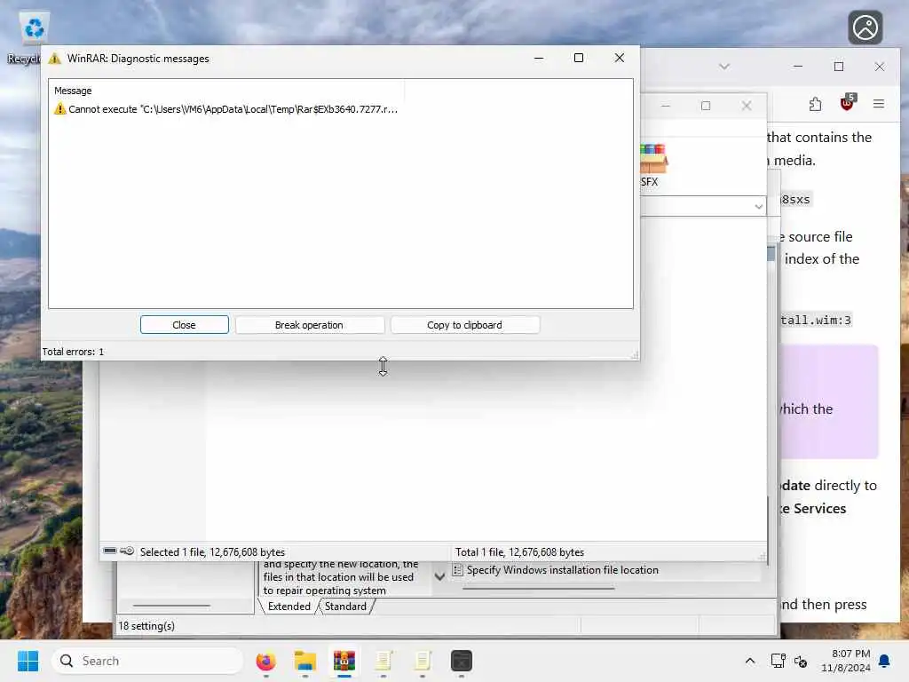Click the 'Services' bold text on the web page
Image resolution: width=909 pixels, height=682 pixels.
tap(819, 509)
